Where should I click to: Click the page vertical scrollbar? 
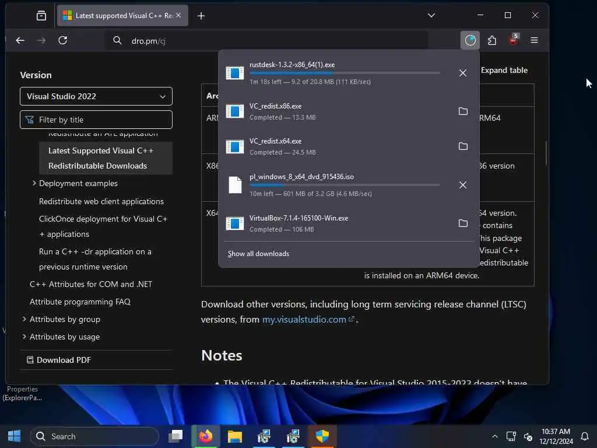click(546, 153)
